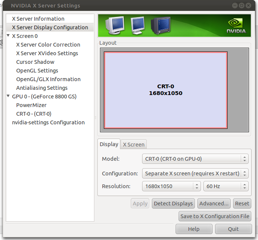
Task: Open OpenGL/GLX Information page
Action: pos(49,79)
